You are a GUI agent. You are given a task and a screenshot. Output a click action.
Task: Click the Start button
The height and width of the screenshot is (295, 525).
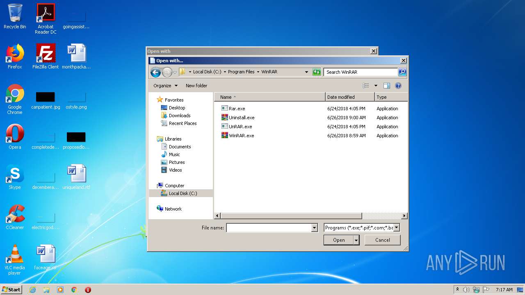(x=11, y=289)
